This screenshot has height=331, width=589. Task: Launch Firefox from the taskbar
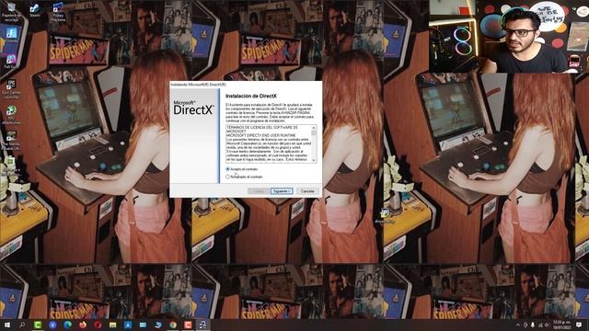[x=83, y=325]
